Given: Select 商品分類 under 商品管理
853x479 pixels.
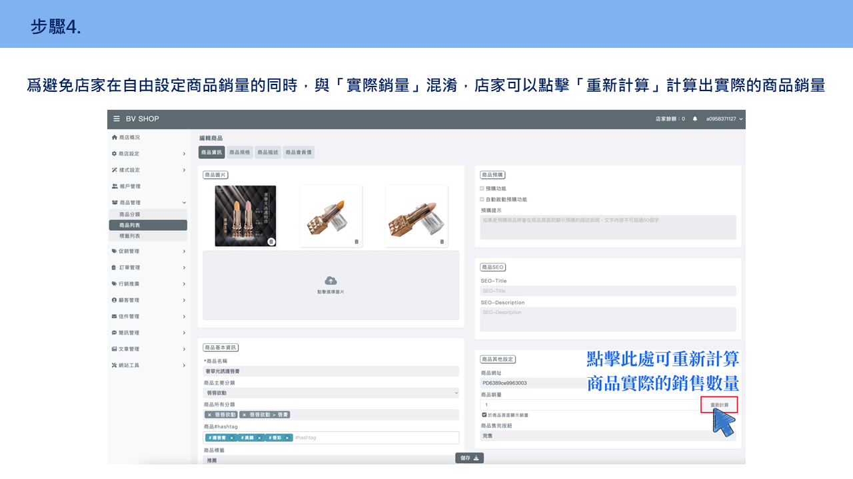Looking at the screenshot, I should pos(148,214).
